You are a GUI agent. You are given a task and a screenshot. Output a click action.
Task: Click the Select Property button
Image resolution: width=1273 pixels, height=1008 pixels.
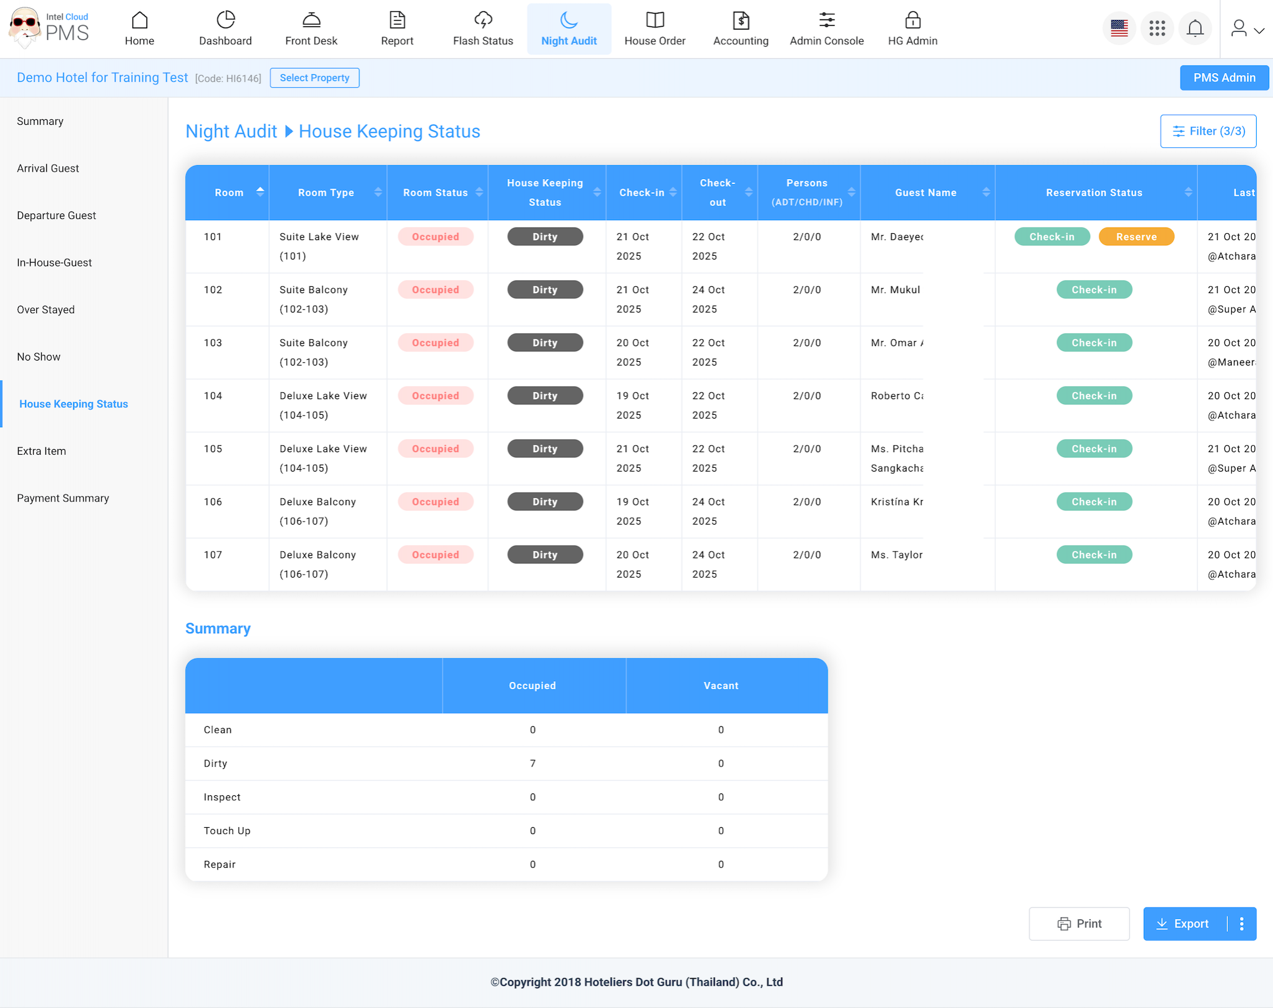(x=315, y=78)
